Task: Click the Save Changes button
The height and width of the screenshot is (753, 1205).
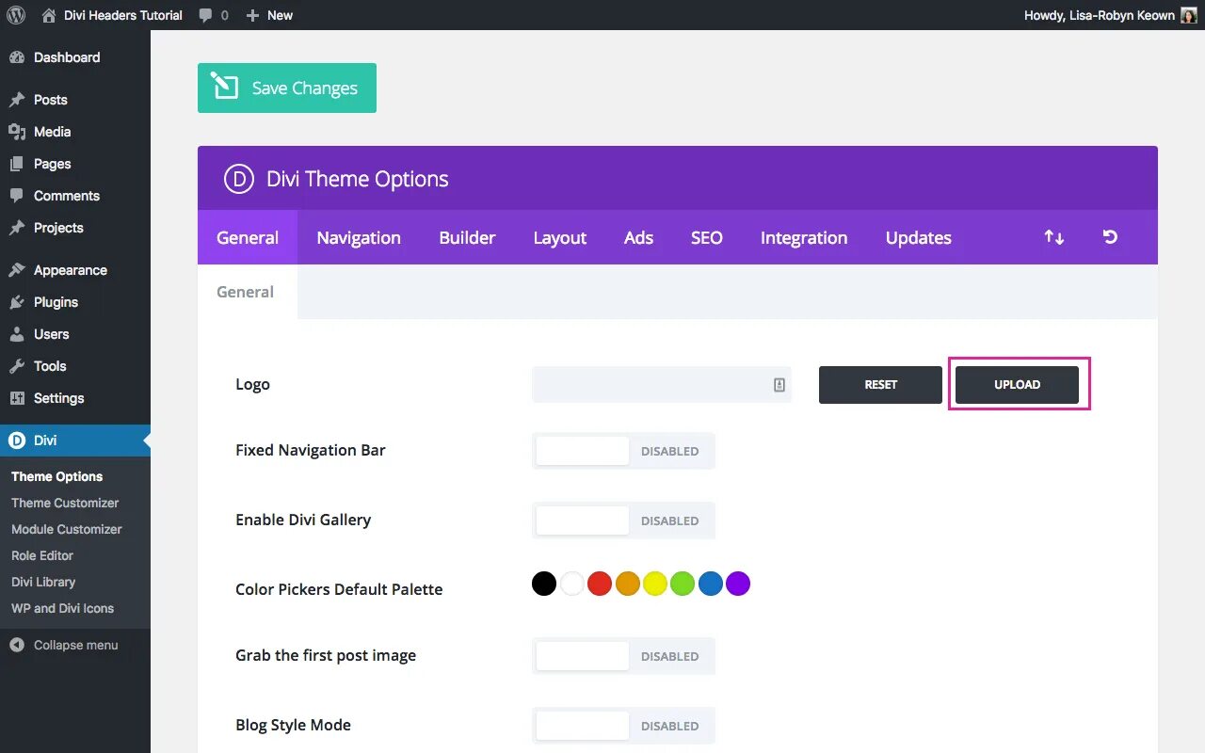Action: pos(287,88)
